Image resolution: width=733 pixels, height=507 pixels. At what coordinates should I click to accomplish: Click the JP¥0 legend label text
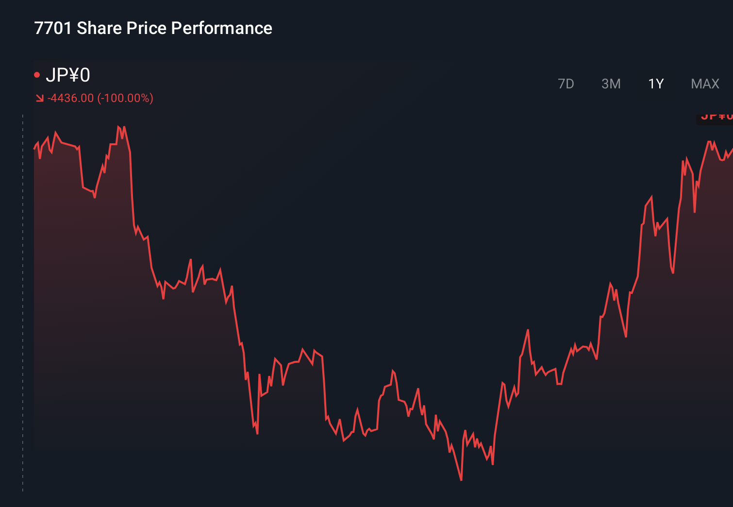tap(69, 74)
